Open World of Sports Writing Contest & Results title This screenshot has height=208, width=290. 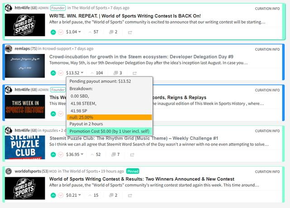pyautogui.click(x=142, y=179)
